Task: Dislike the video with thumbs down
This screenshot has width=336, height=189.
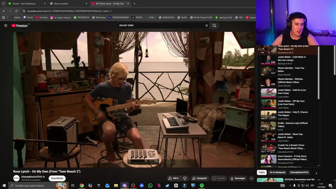Action: click(185, 178)
